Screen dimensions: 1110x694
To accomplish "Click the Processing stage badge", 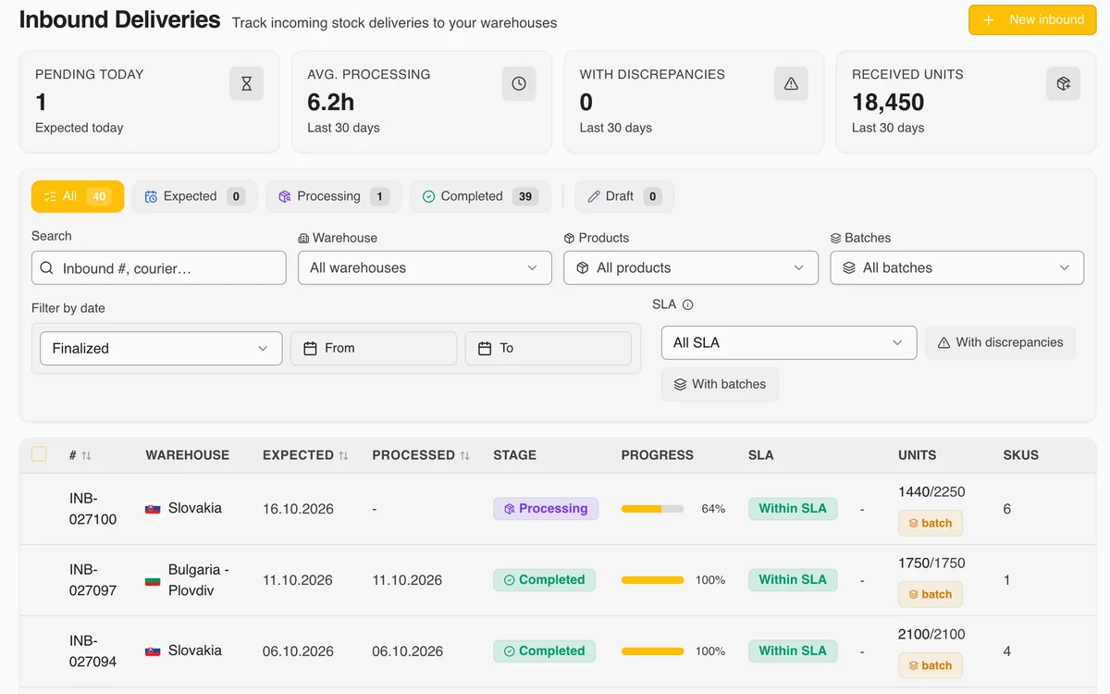I will point(546,508).
